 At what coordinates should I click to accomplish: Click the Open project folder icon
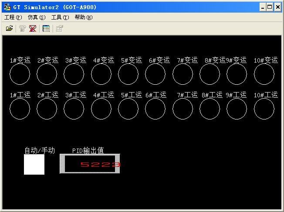point(9,29)
